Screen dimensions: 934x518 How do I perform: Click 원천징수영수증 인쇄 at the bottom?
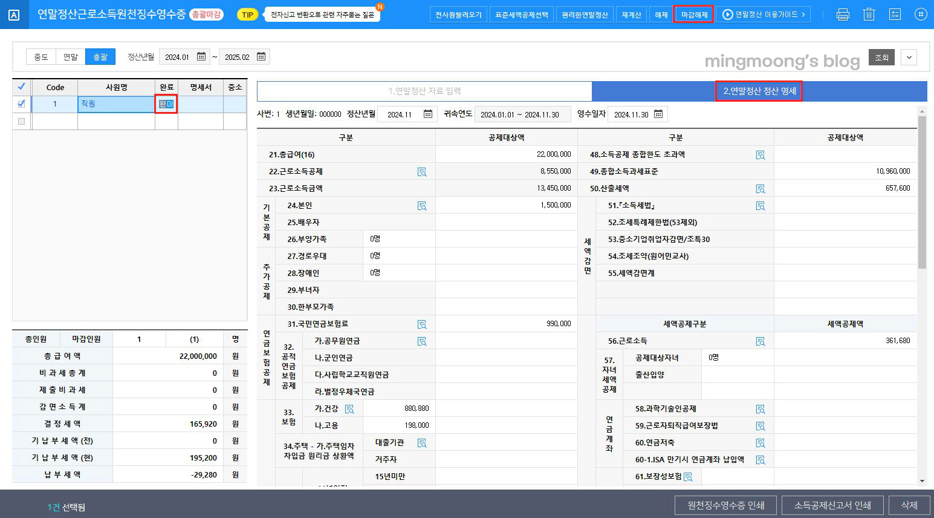[x=725, y=505]
